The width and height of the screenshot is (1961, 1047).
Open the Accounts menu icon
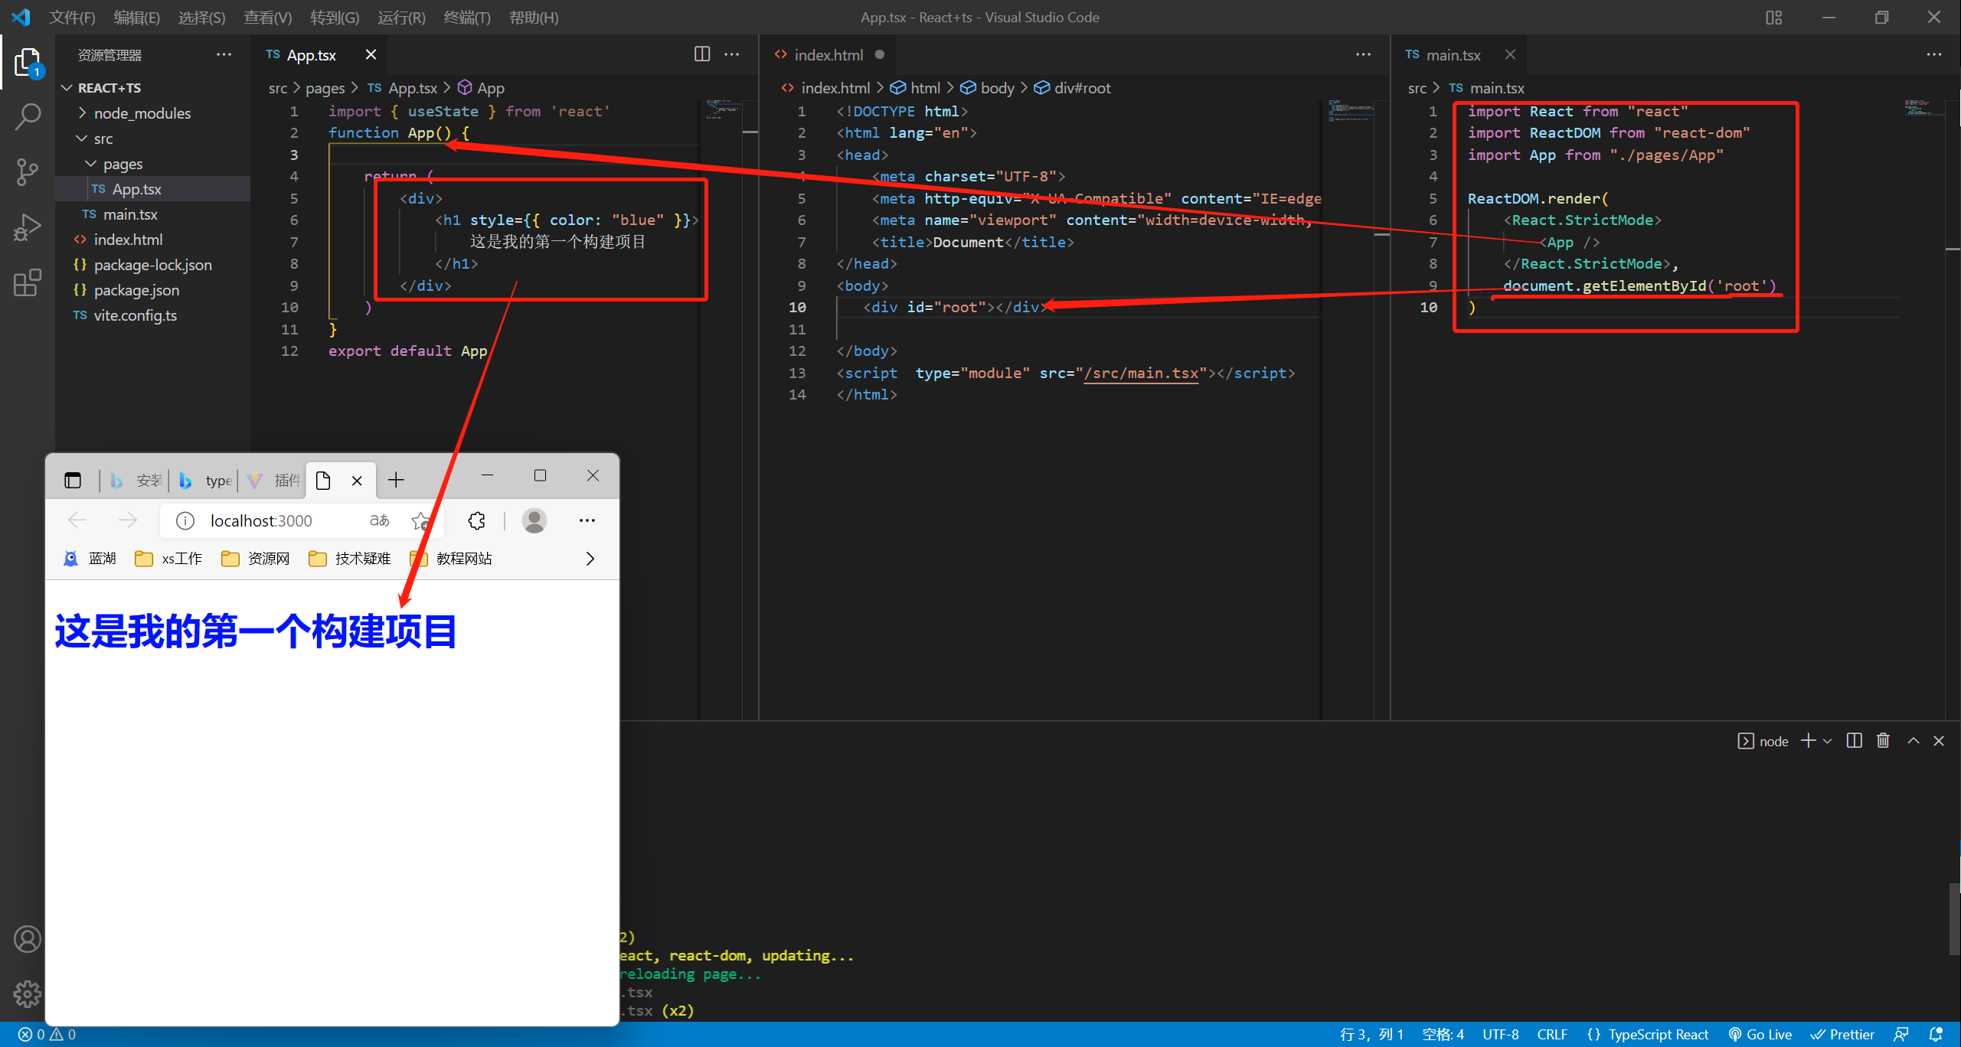point(27,939)
